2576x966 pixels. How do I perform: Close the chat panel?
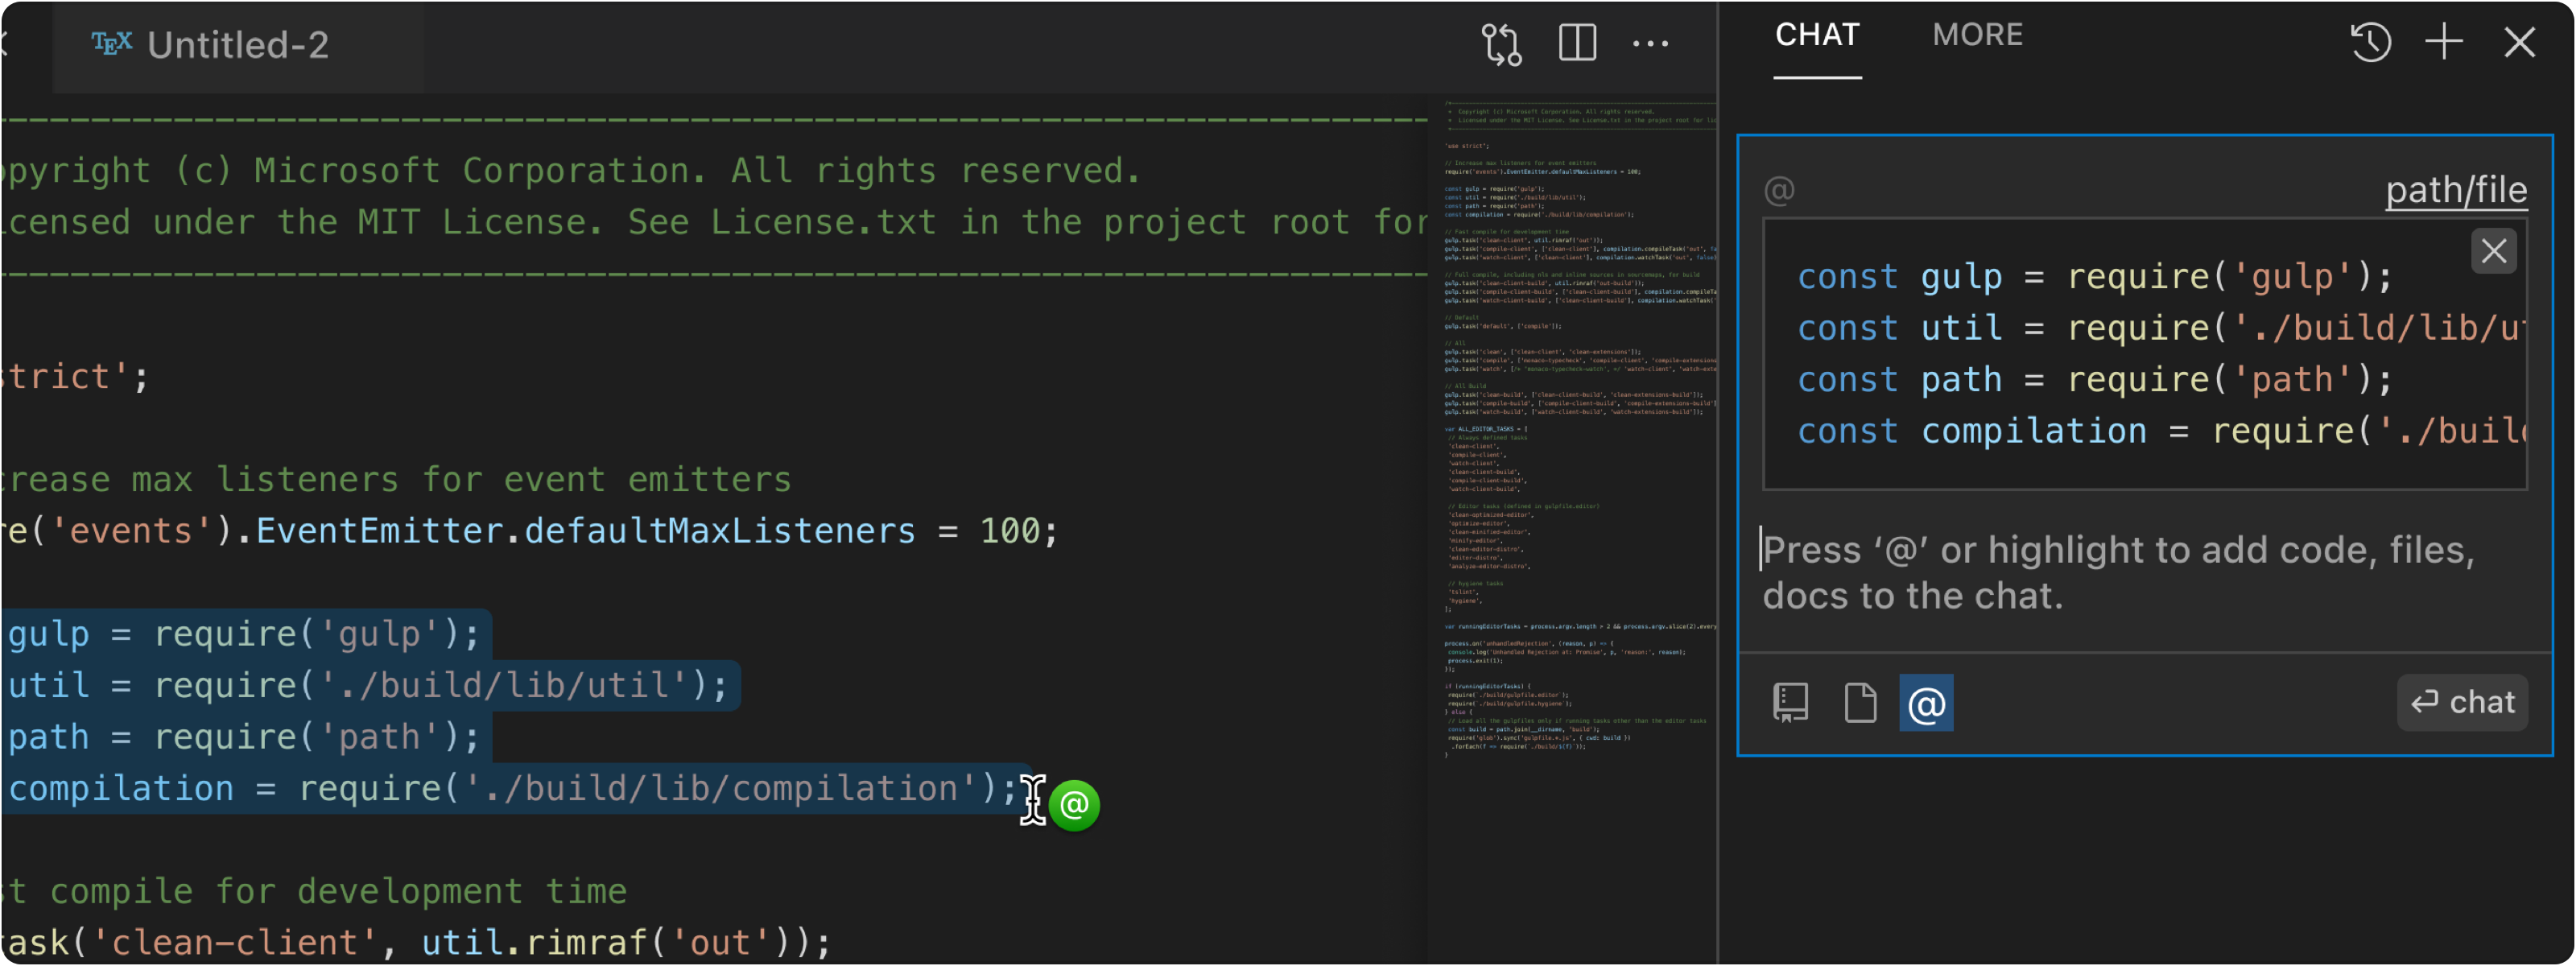2519,42
